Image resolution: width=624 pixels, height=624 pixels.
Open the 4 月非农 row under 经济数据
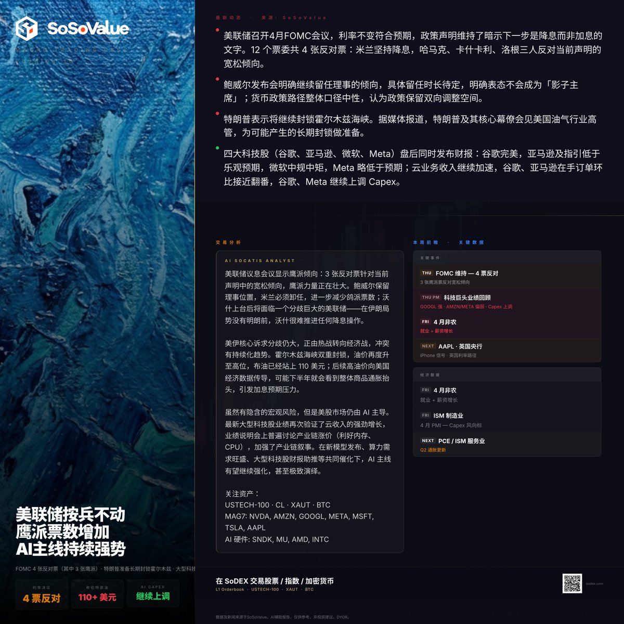(x=507, y=395)
